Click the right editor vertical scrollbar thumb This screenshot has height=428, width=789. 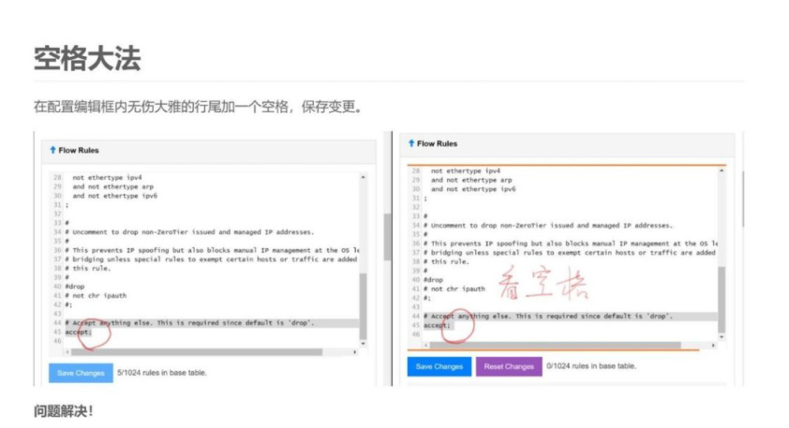tap(722, 301)
